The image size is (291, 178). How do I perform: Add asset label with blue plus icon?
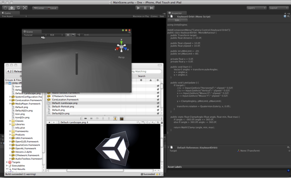point(288,170)
